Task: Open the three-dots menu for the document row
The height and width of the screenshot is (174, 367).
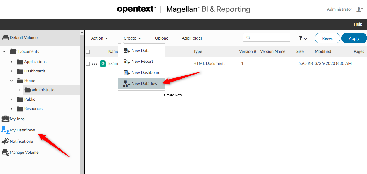Action: 94,64
